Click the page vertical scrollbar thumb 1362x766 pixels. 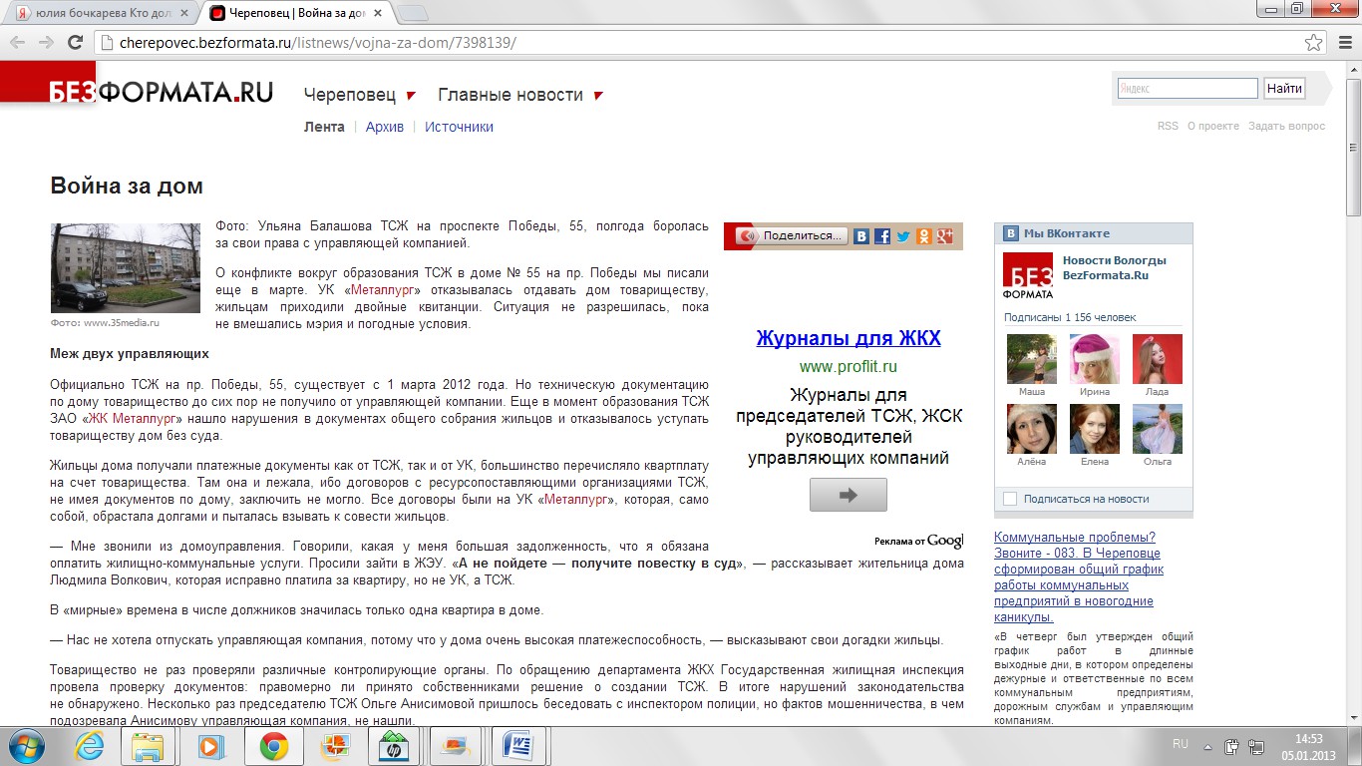[1353, 146]
